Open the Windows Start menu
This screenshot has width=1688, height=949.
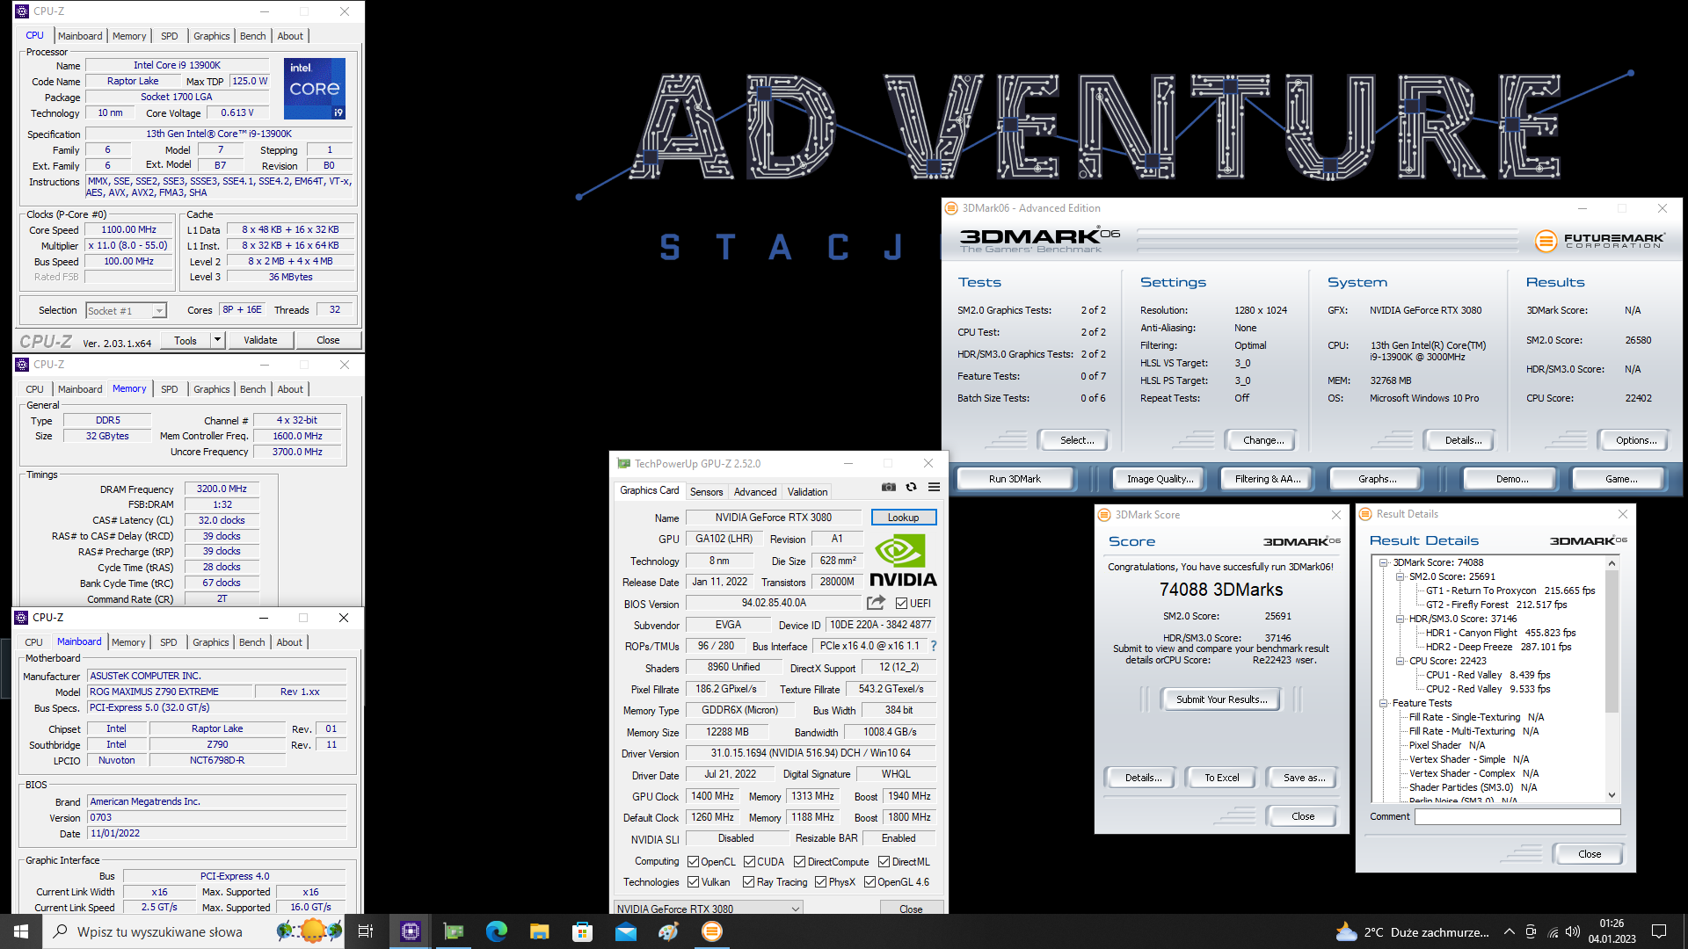pos(21,931)
